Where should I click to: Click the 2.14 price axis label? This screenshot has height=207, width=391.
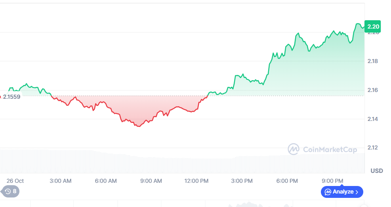(x=373, y=119)
